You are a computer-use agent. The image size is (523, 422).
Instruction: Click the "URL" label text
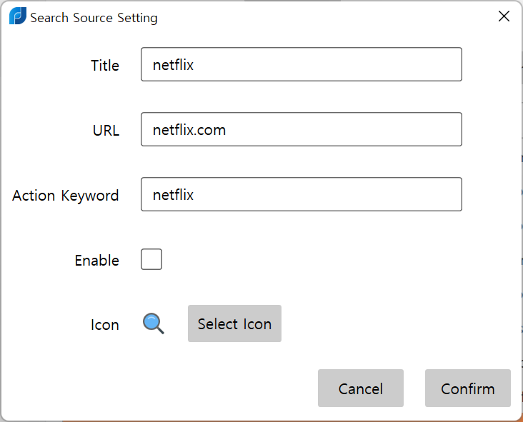click(106, 131)
